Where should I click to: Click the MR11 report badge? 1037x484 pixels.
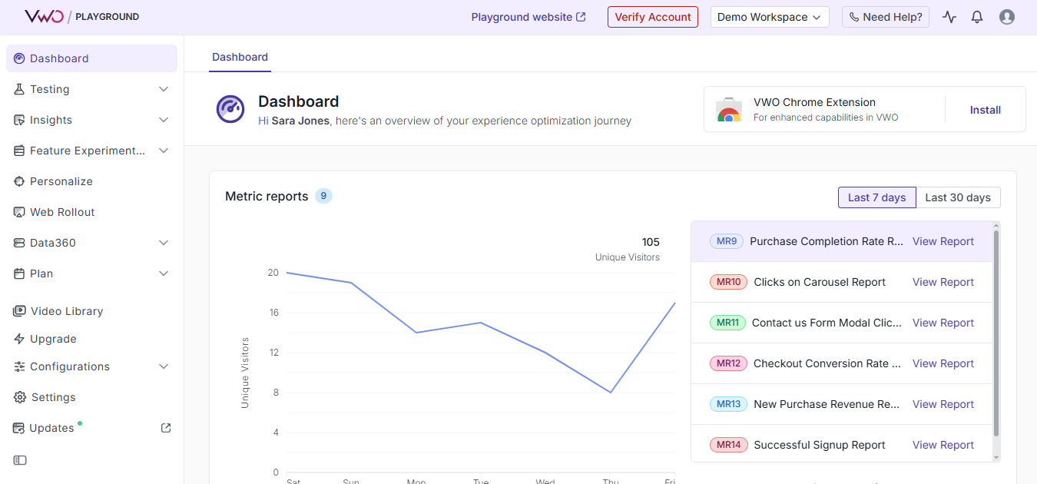click(727, 323)
